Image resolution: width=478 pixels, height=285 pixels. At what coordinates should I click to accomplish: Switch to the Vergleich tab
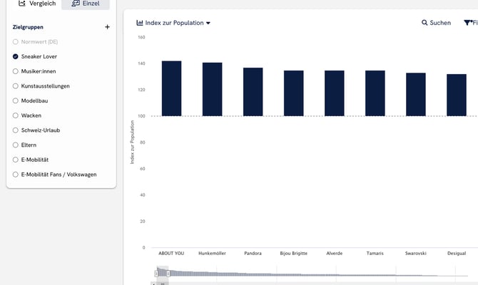(x=36, y=4)
